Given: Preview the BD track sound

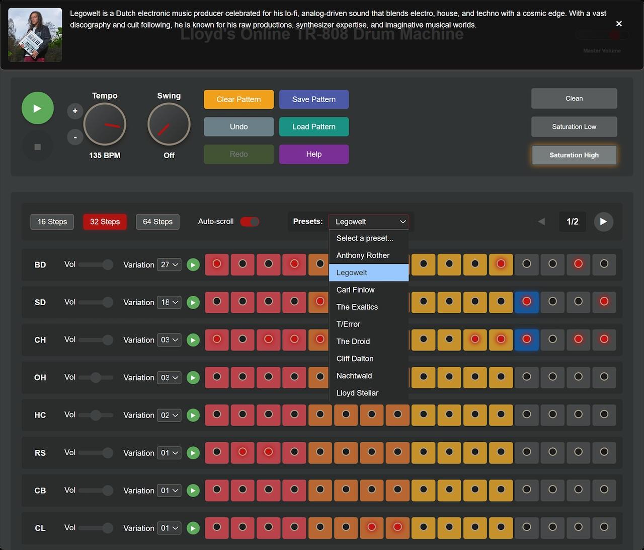Looking at the screenshot, I should [x=193, y=265].
